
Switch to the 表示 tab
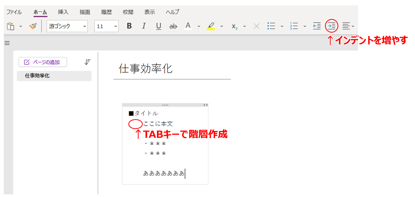(x=150, y=12)
